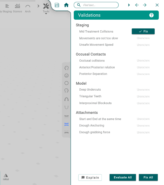
Task: Select Interproximal Blockouts validation
Action: point(95,103)
